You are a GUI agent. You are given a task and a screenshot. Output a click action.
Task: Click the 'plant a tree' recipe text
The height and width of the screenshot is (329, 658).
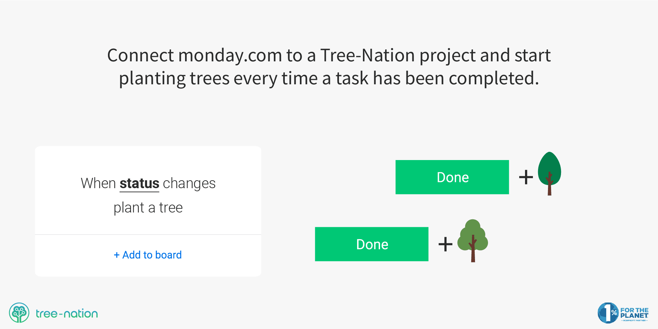pyautogui.click(x=148, y=208)
